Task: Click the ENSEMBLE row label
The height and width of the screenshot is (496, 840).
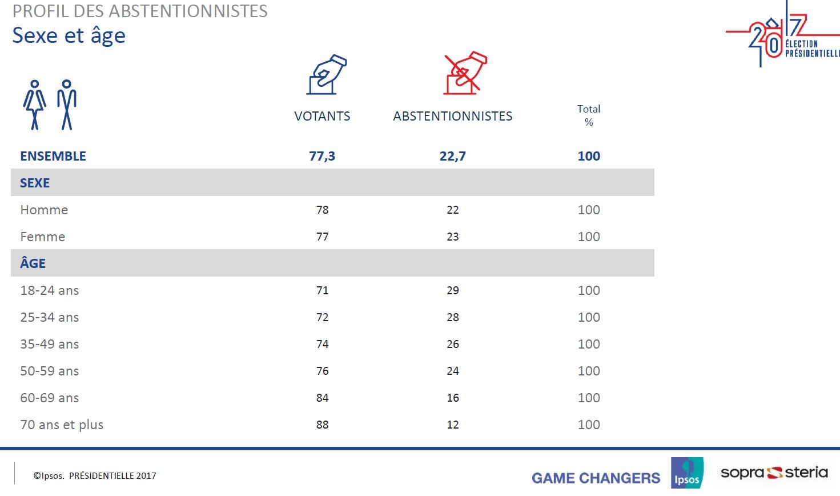Action: pos(53,156)
